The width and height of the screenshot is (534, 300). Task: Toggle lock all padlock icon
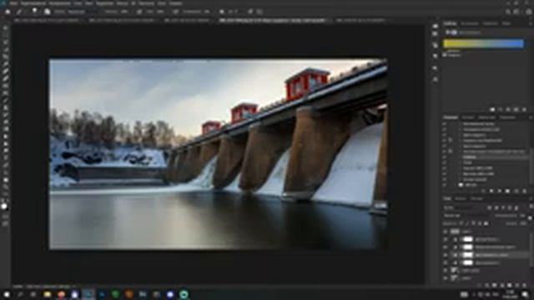pos(486,223)
